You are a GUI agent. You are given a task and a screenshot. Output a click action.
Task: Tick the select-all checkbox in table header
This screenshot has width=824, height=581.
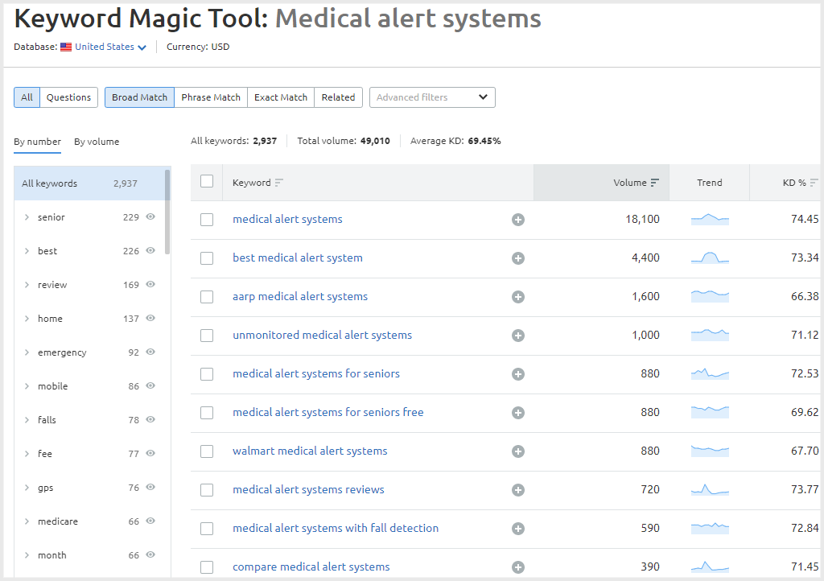(x=207, y=182)
